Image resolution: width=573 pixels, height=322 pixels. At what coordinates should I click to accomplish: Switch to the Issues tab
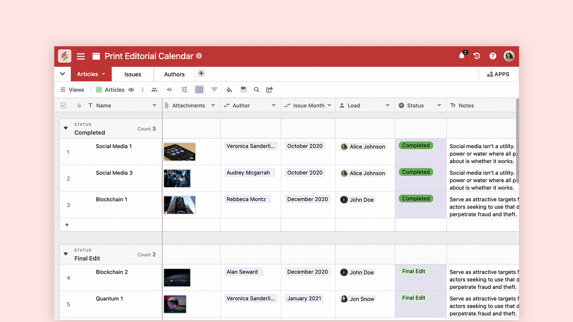[x=132, y=74]
